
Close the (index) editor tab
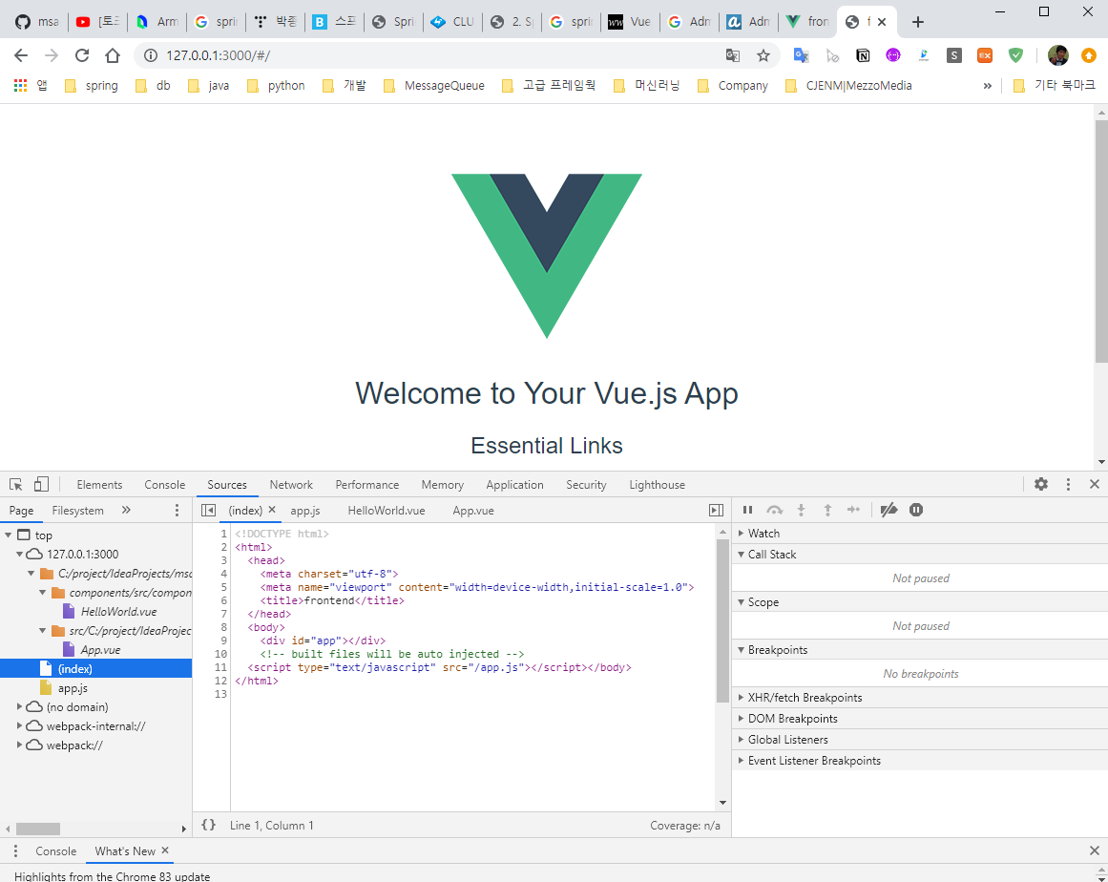coord(272,510)
